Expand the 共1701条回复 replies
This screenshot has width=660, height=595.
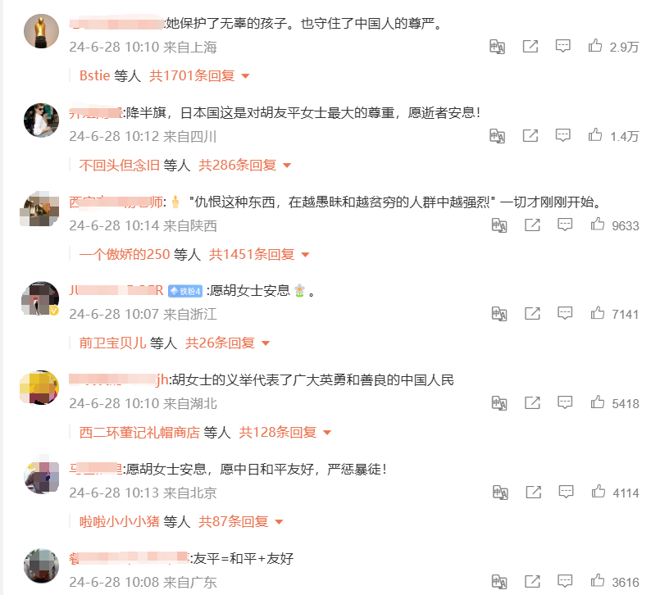tap(199, 75)
